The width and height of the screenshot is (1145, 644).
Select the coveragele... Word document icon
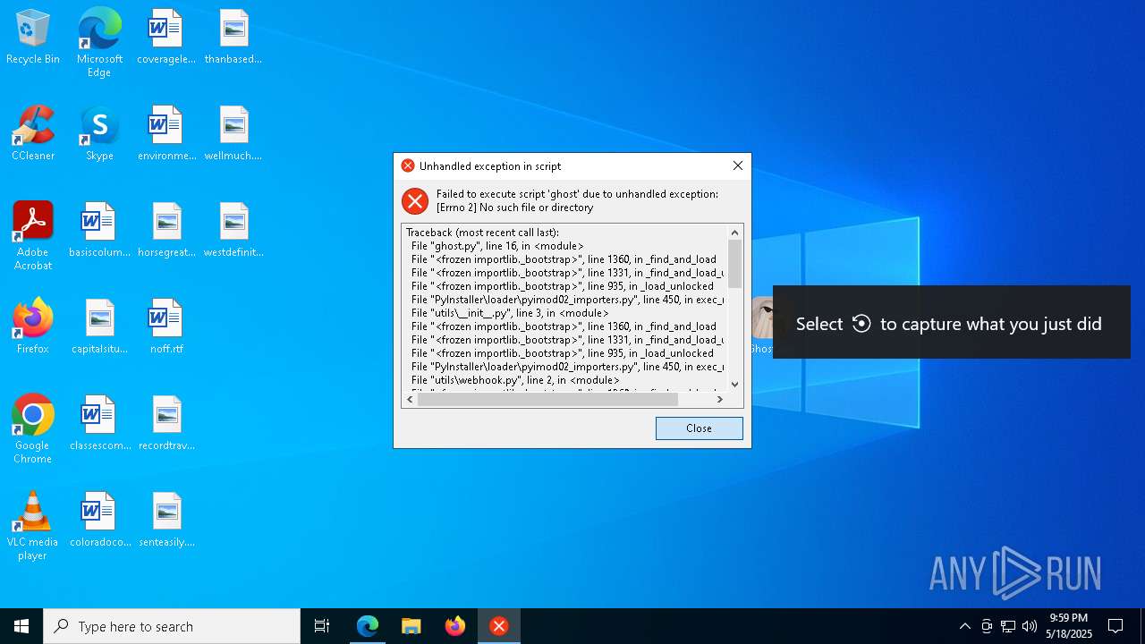tap(165, 38)
